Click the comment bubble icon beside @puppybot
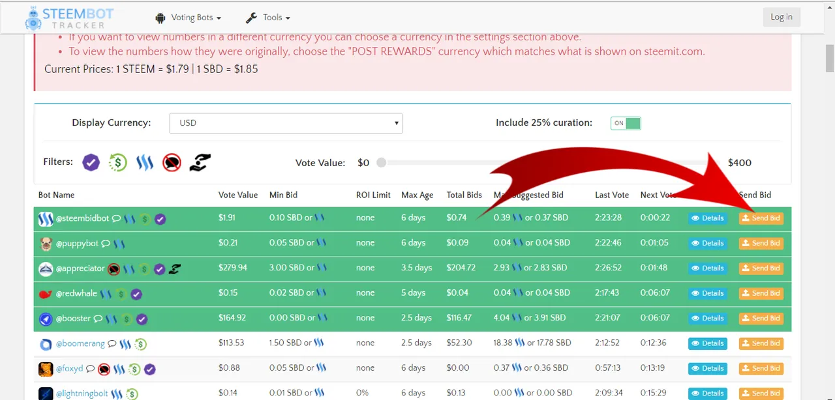 [x=106, y=244]
